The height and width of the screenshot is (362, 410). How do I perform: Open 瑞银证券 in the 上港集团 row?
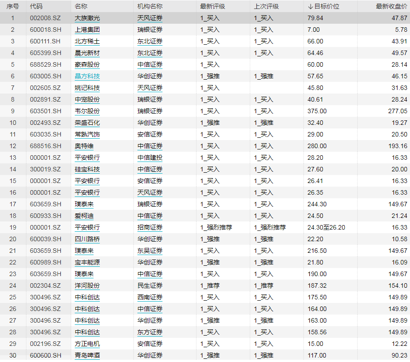[150, 30]
